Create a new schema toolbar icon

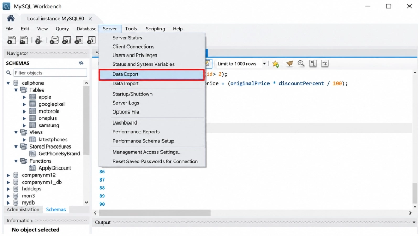tap(54, 40)
